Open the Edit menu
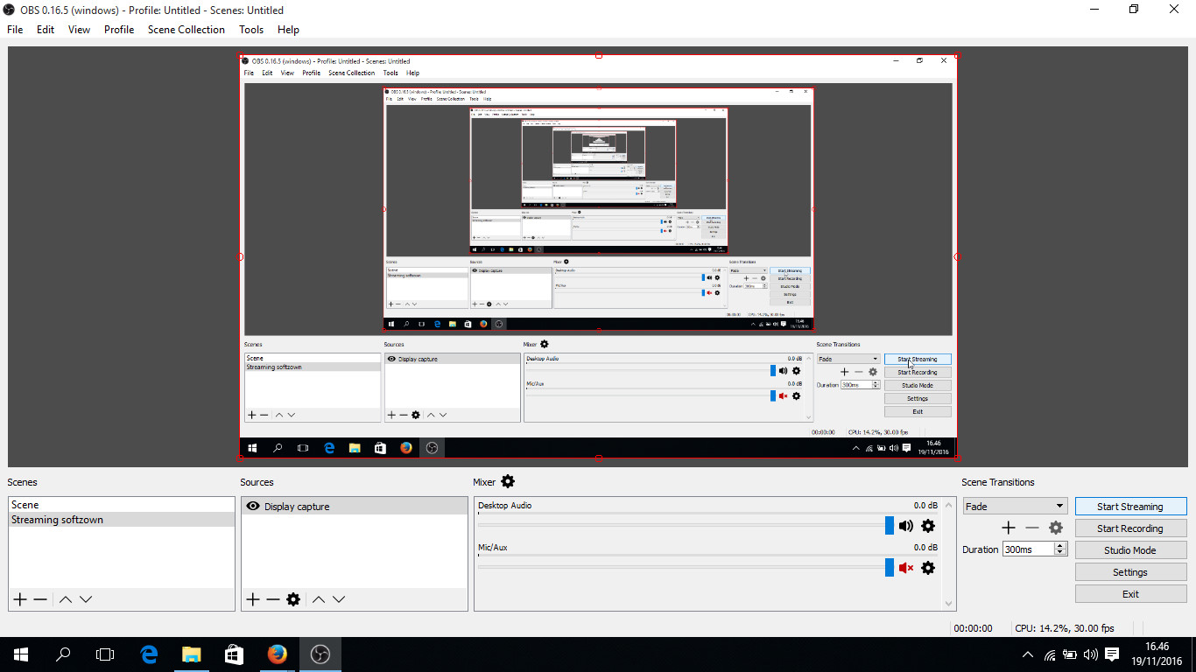The image size is (1196, 672). pos(46,29)
